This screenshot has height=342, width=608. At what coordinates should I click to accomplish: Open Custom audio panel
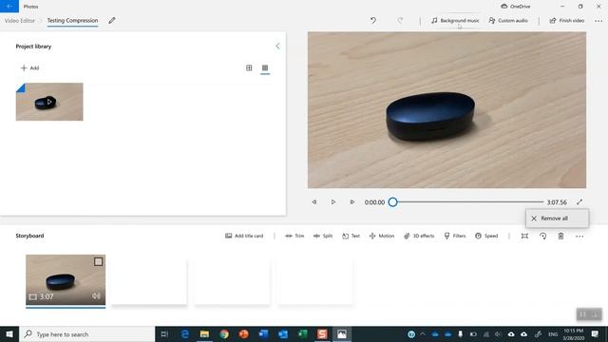508,21
